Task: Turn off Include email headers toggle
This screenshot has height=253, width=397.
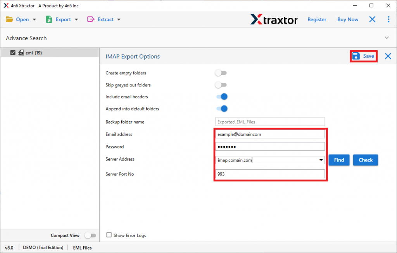Action: (222, 97)
